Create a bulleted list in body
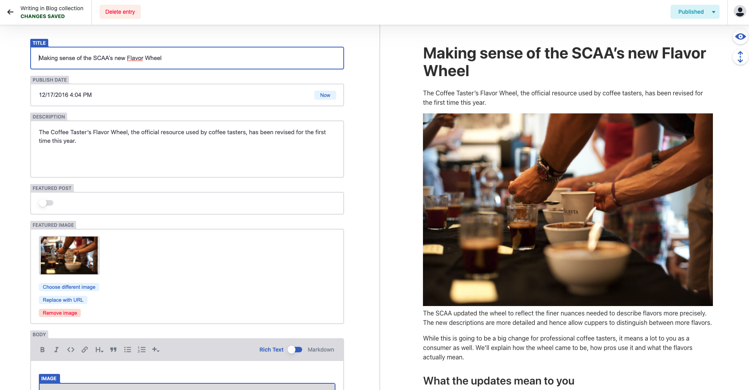Viewport: 749px width, 390px height. coord(128,350)
